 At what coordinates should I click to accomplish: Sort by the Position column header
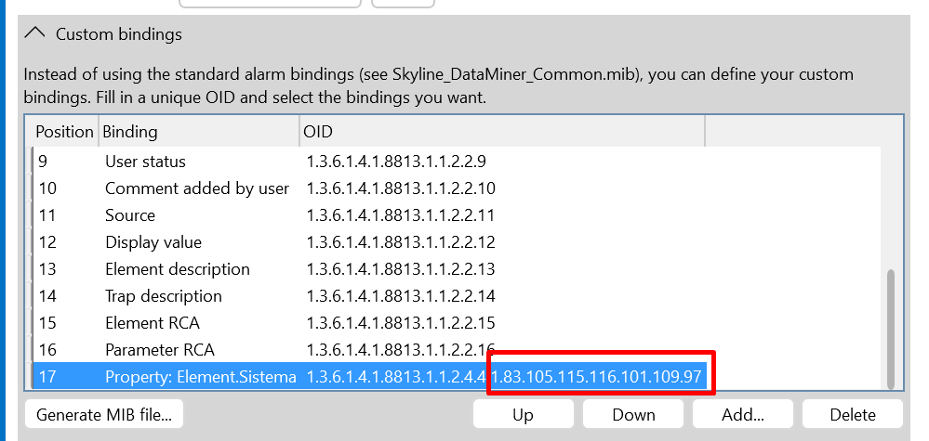click(x=64, y=131)
